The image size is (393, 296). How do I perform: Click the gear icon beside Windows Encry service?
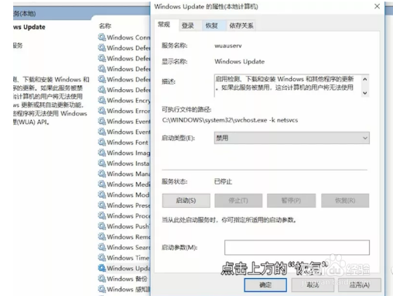102,100
